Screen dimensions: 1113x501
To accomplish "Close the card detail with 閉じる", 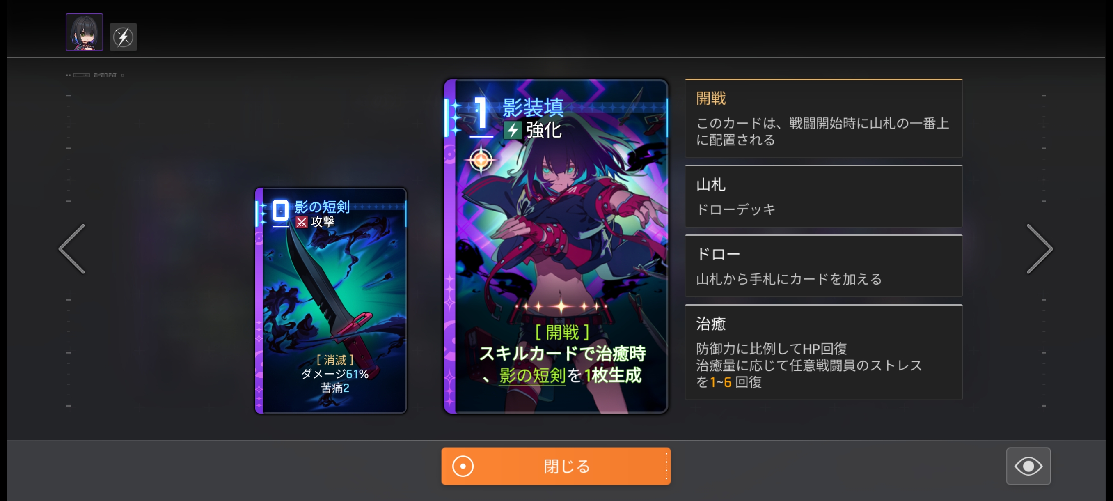I will [556, 466].
